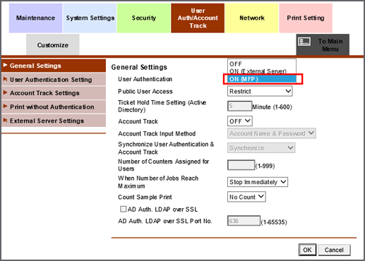Open the System Settings tab

click(x=90, y=18)
